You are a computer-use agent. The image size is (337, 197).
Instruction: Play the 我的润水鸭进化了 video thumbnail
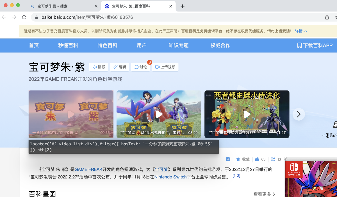click(159, 114)
